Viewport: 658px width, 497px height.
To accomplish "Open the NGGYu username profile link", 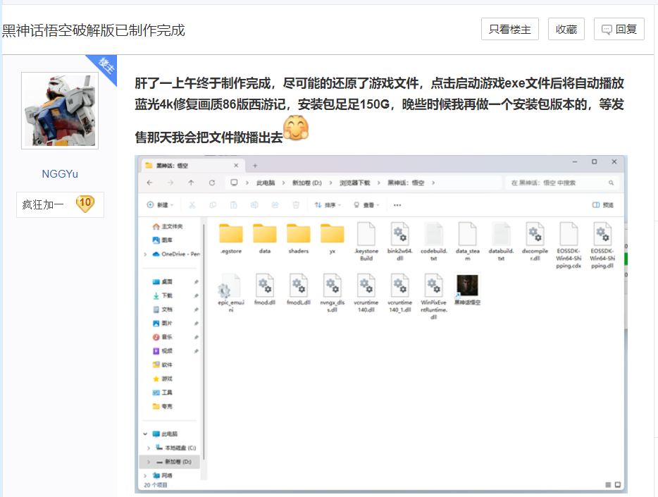I will click(x=60, y=174).
